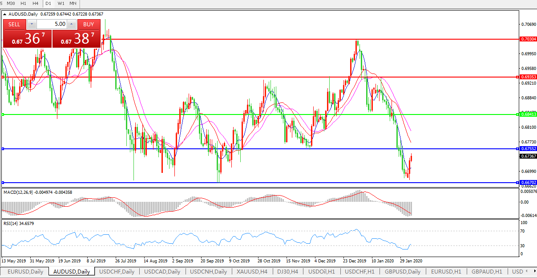The width and height of the screenshot is (537, 278).
Task: Click the 5.00 volume input field
Action: click(51, 25)
